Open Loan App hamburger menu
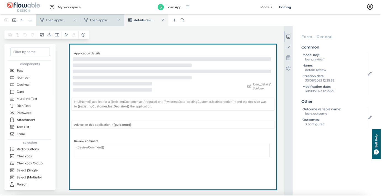The height and width of the screenshot is (196, 382). pos(188,7)
